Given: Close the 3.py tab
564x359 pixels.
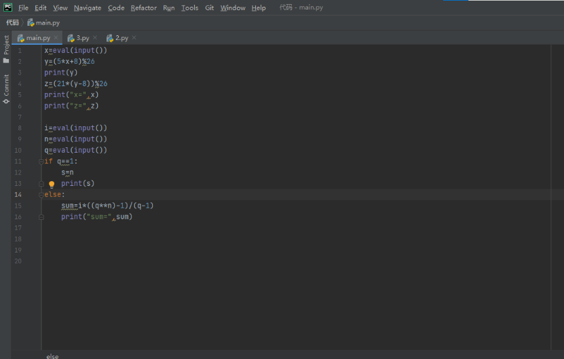Looking at the screenshot, I should [x=95, y=37].
